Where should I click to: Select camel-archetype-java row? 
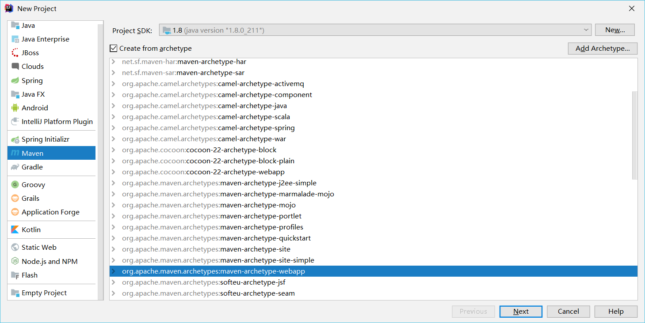(374, 106)
